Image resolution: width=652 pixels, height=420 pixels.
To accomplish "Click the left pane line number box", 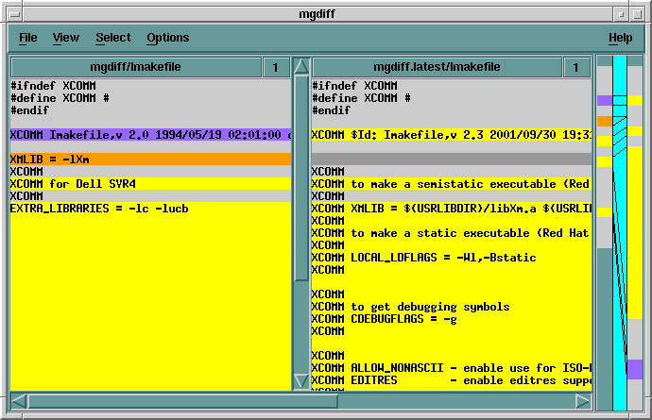I will point(276,67).
